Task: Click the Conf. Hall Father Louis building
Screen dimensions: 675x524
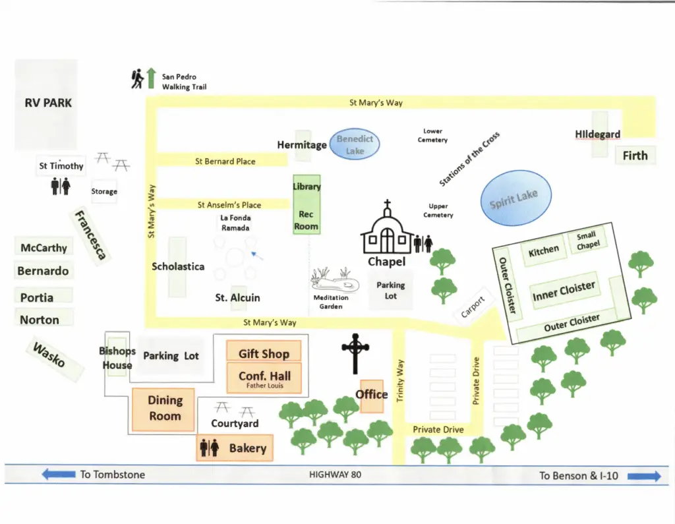Action: tap(264, 378)
